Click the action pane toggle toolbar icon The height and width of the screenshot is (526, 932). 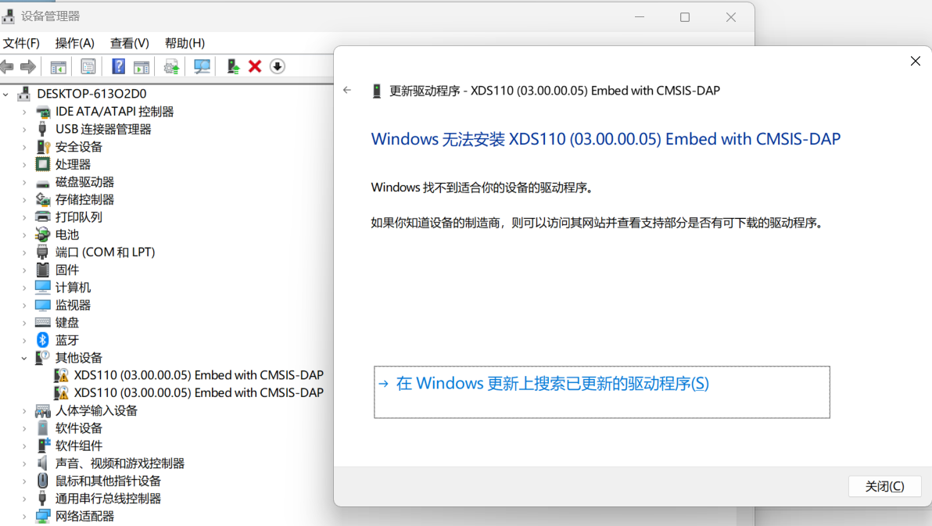[x=142, y=66]
